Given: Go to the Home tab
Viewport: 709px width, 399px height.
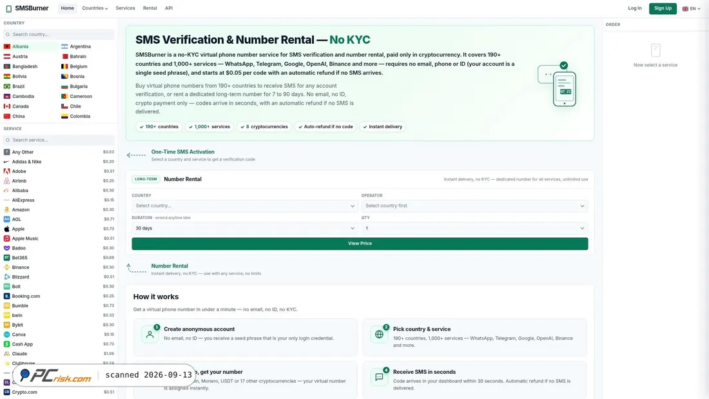Looking at the screenshot, I should point(68,8).
